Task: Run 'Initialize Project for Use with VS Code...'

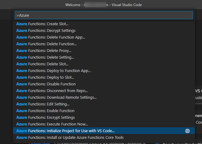Action: pos(104,131)
